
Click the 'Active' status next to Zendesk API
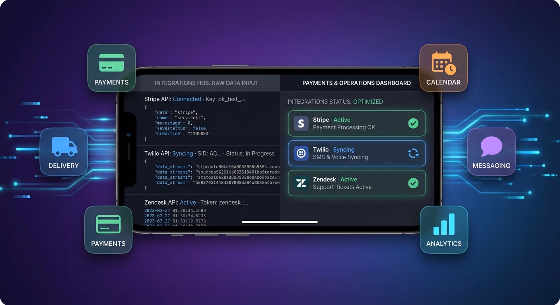(x=188, y=203)
